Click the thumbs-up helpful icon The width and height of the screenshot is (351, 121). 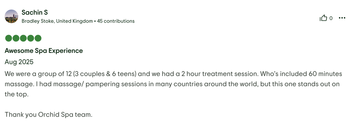[324, 18]
